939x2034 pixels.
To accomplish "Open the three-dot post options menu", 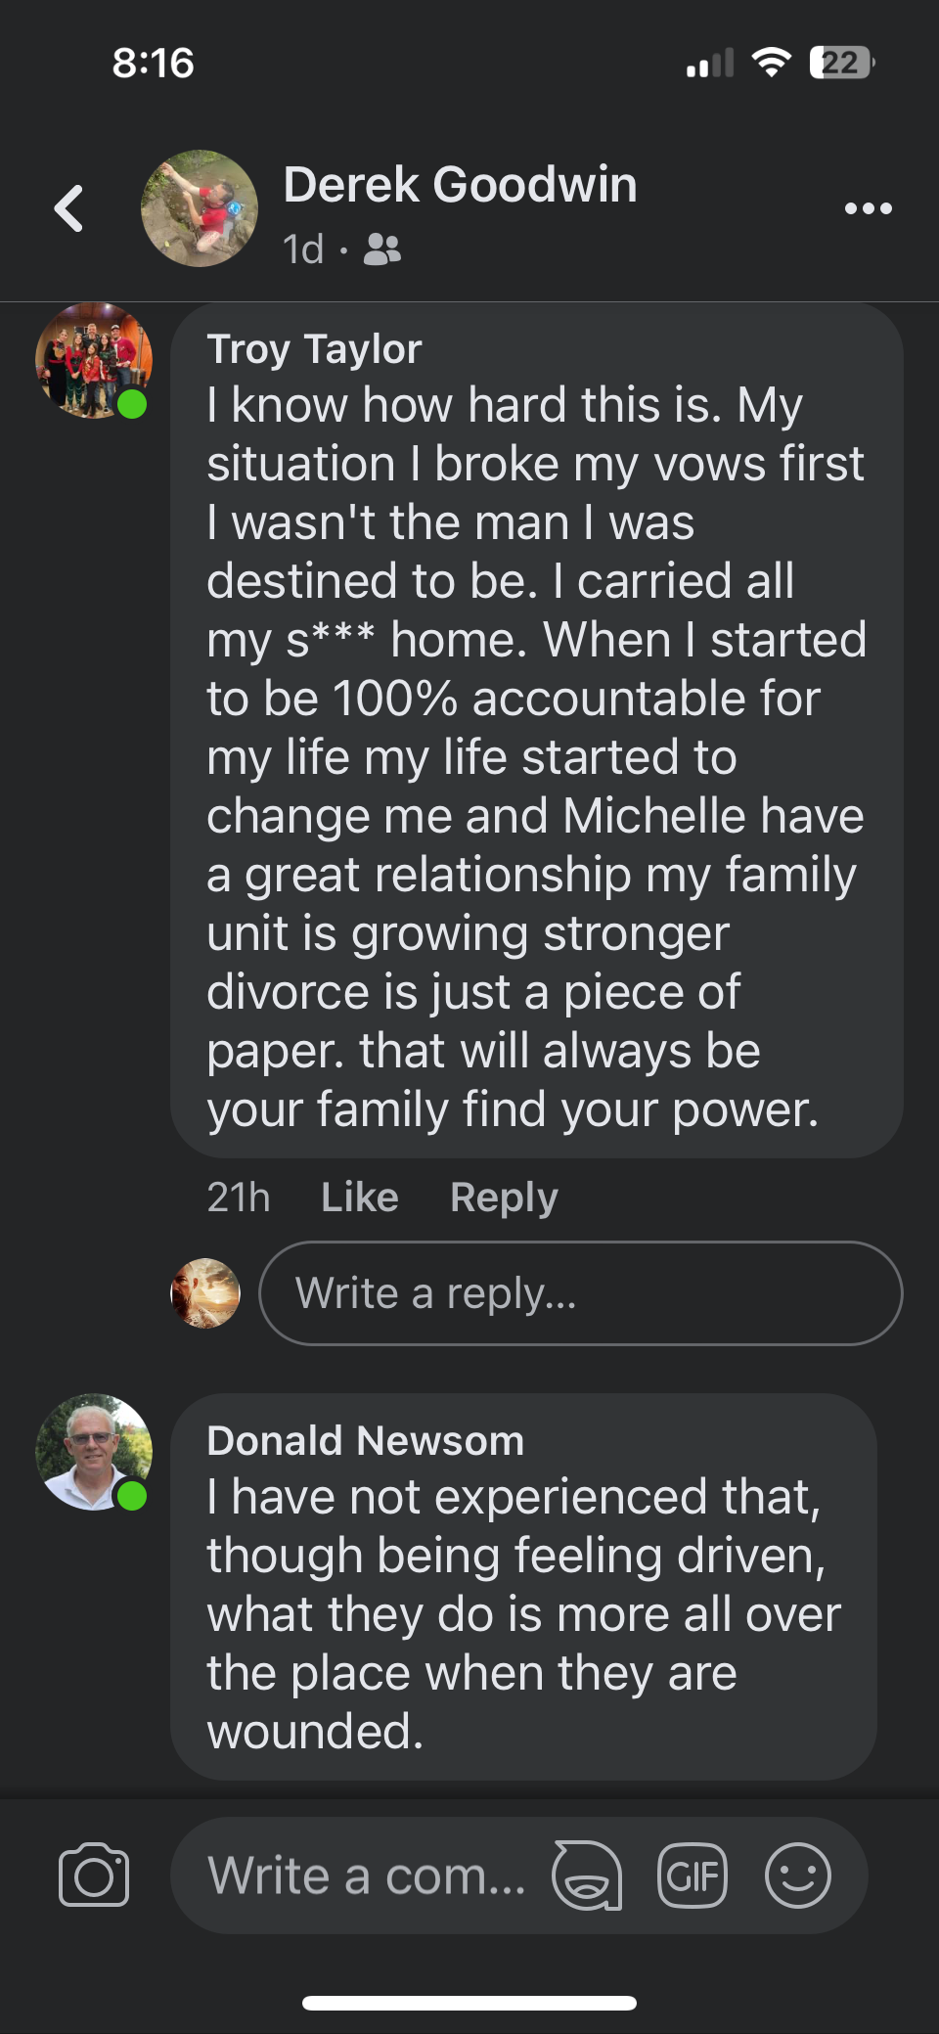I will pyautogui.click(x=868, y=208).
